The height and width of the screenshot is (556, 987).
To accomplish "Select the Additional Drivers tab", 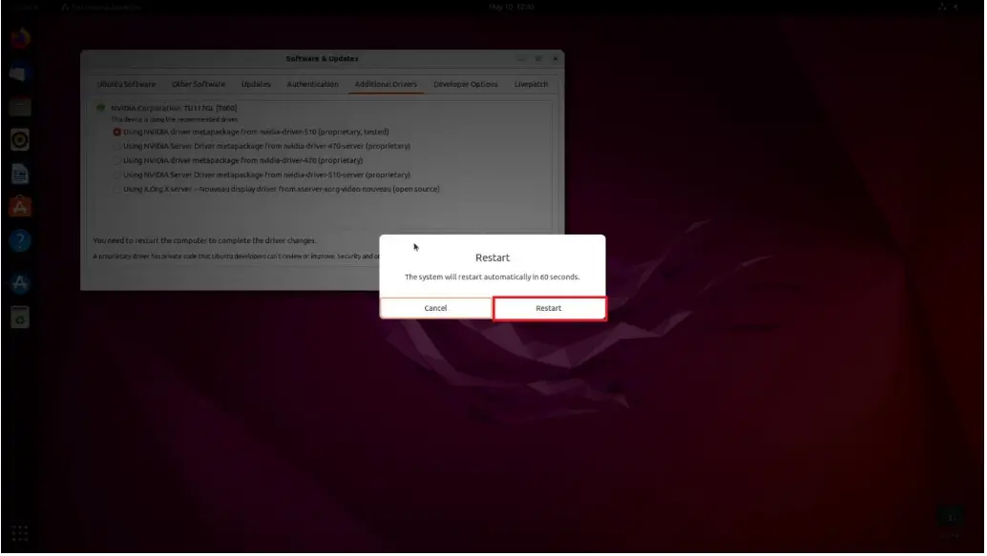I will point(387,84).
